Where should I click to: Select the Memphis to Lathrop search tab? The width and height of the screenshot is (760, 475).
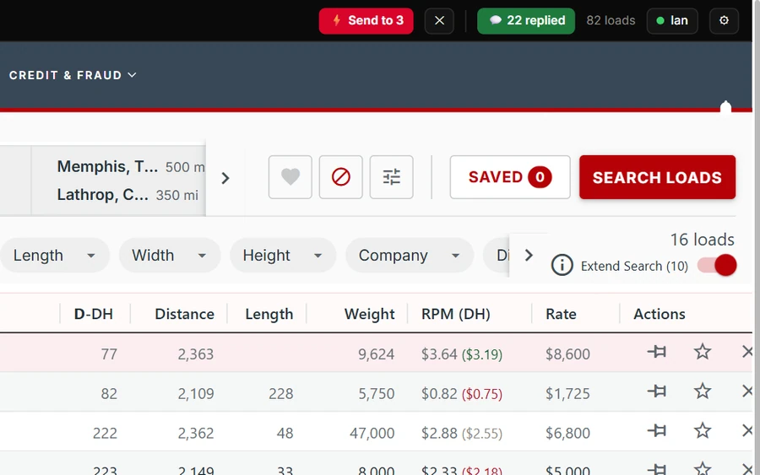click(x=119, y=181)
